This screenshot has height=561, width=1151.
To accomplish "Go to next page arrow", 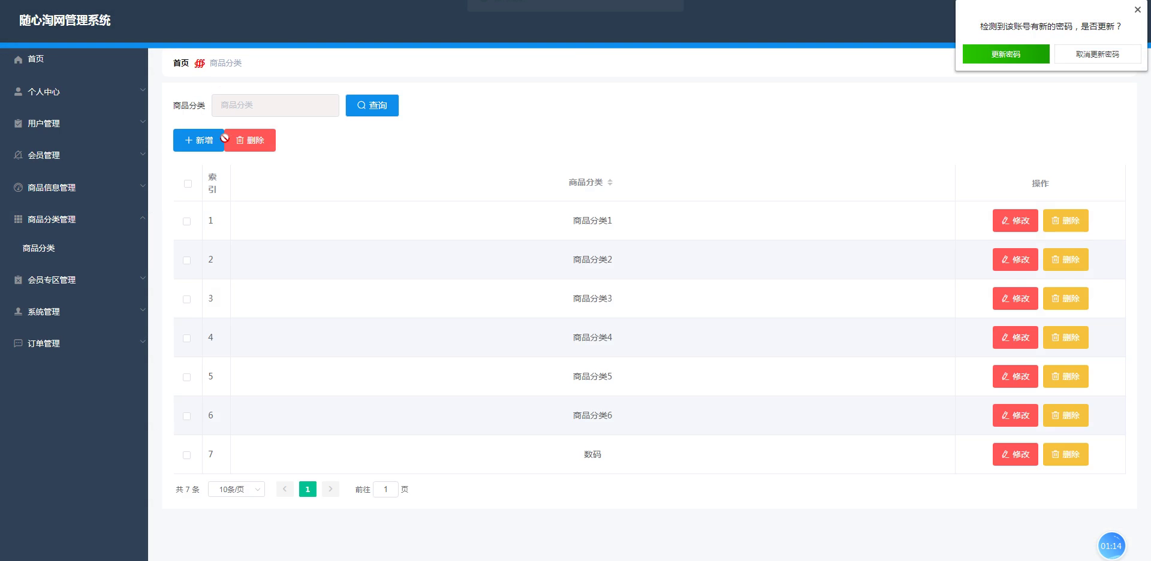I will tap(330, 489).
